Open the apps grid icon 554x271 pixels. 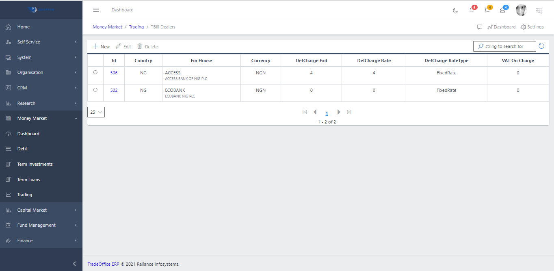pyautogui.click(x=539, y=10)
